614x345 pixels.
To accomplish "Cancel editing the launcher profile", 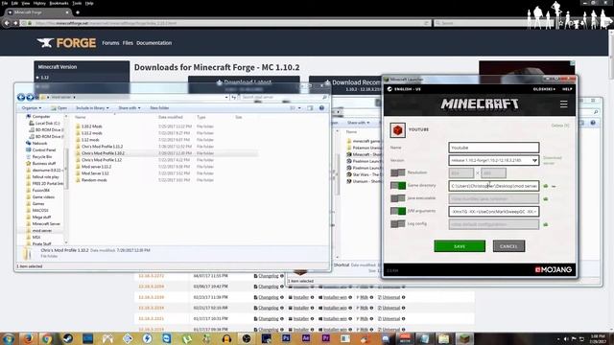I will (x=508, y=246).
